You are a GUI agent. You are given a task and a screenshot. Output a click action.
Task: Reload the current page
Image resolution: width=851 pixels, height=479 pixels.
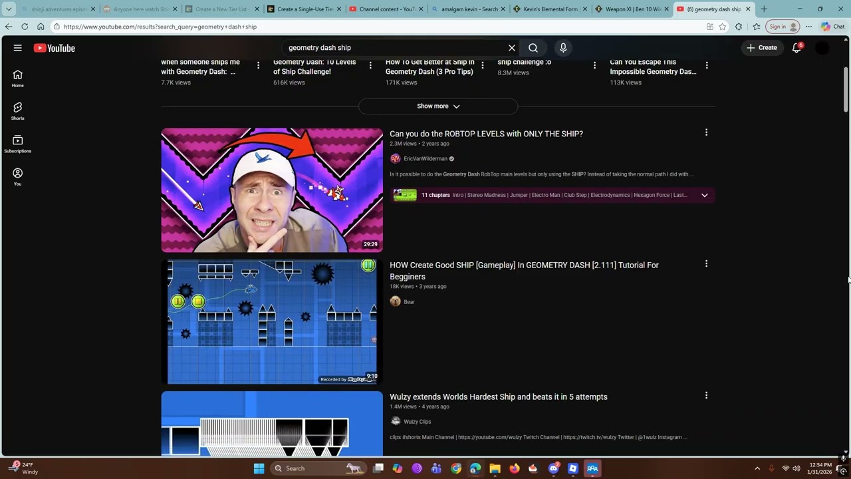tap(25, 27)
